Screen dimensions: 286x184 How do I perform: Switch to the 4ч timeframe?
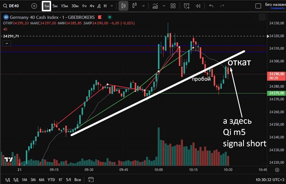[x=92, y=6]
